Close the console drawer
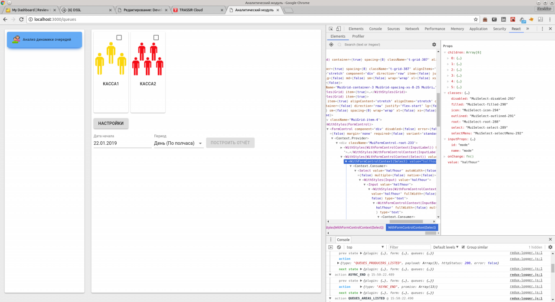The width and height of the screenshot is (555, 302). pos(550,239)
